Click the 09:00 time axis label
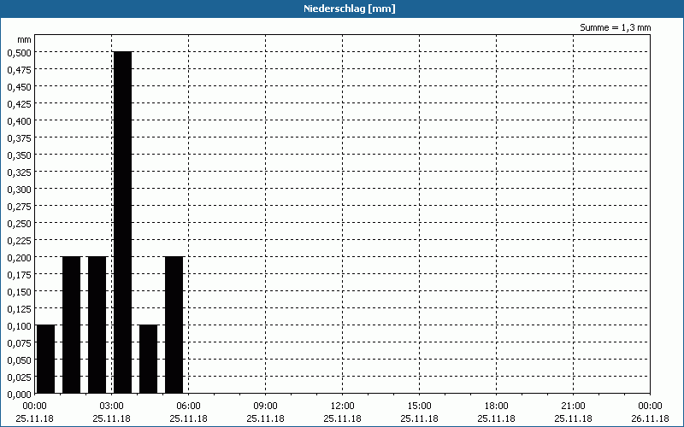684x427 pixels. coord(265,407)
